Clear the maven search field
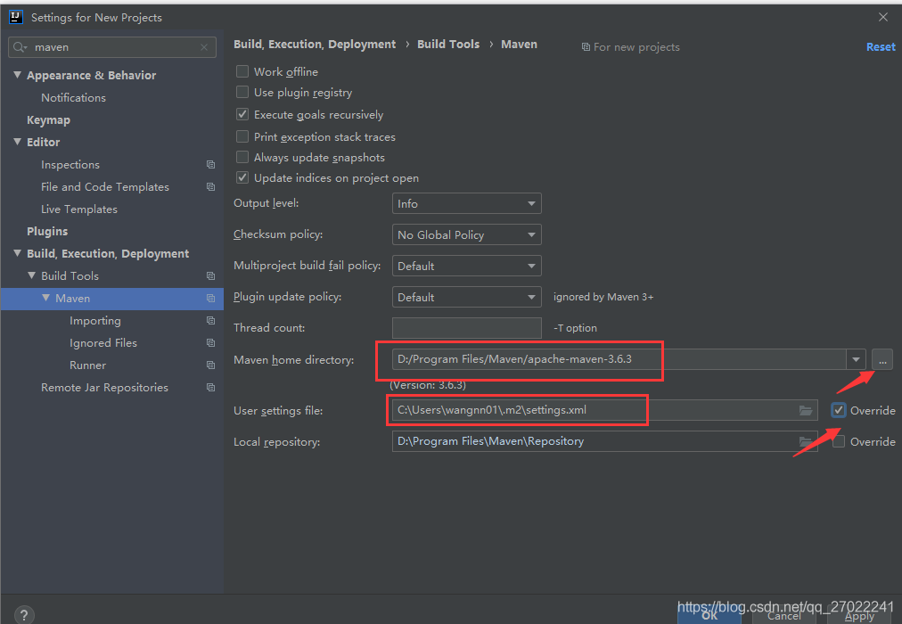The height and width of the screenshot is (624, 902). pyautogui.click(x=204, y=47)
